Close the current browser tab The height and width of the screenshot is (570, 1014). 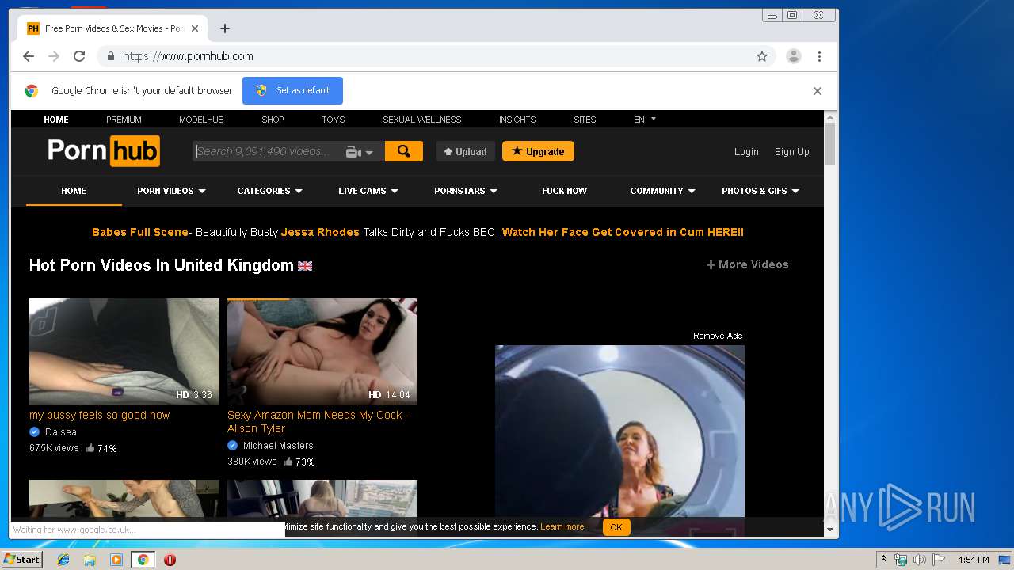[x=195, y=28]
